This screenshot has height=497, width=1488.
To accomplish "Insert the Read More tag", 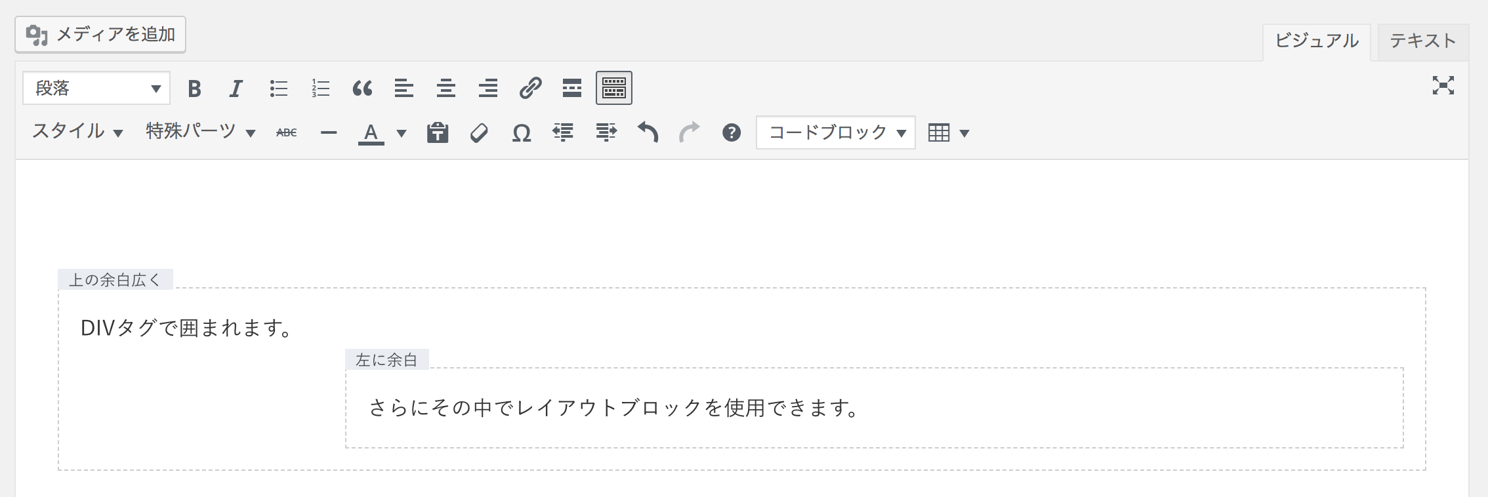I will pos(572,88).
